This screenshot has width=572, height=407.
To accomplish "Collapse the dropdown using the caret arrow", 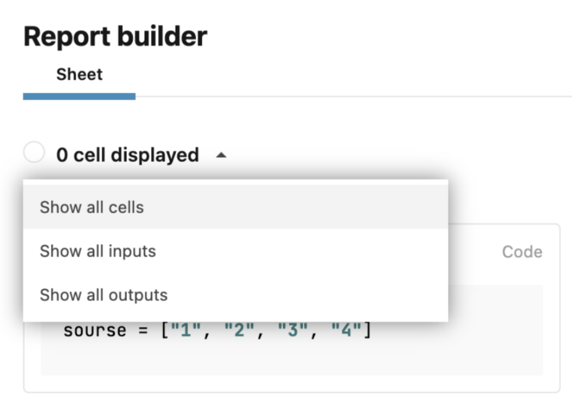I will (221, 155).
